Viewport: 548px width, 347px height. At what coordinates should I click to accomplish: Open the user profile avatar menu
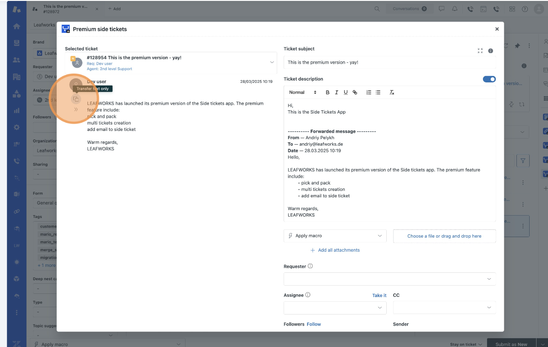[539, 9]
